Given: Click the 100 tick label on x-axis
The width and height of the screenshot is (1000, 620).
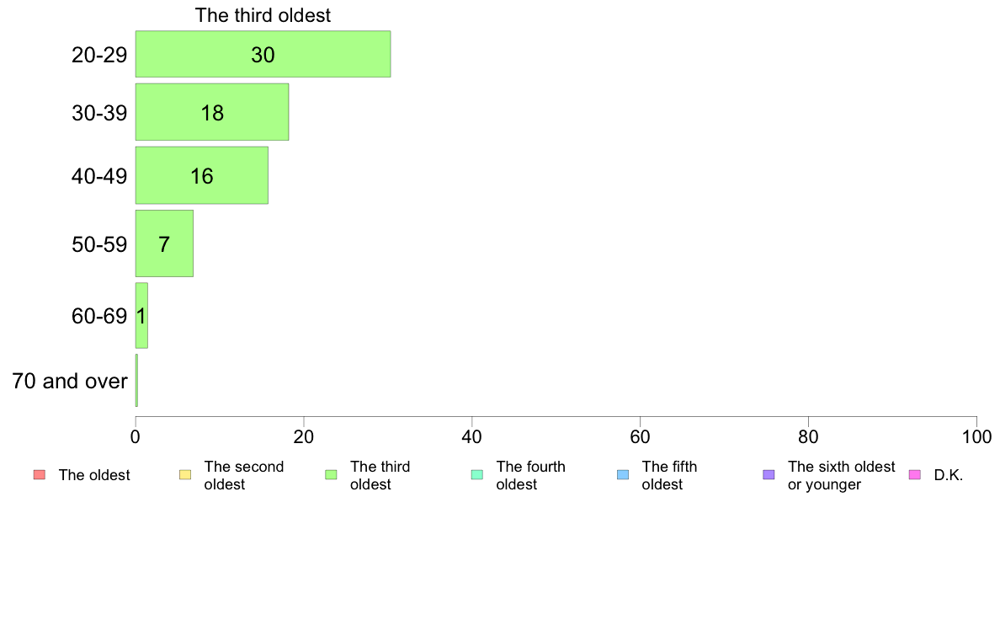Looking at the screenshot, I should [976, 436].
